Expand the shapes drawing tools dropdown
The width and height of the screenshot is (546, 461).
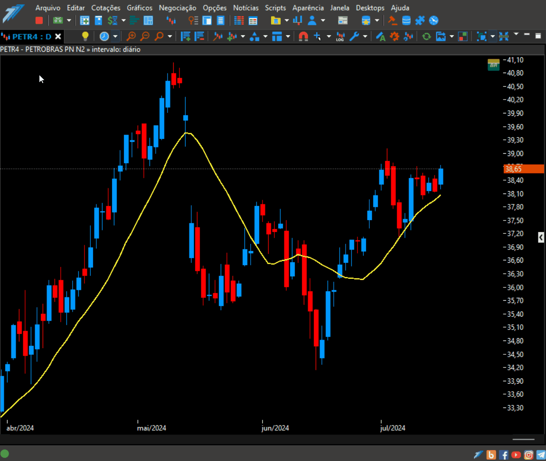pos(265,36)
